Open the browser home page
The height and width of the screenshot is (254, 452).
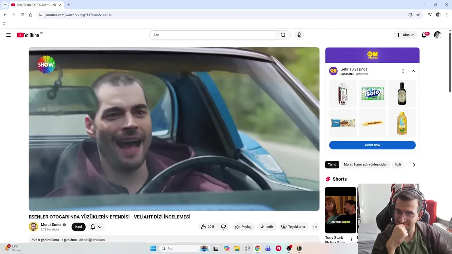(31, 15)
